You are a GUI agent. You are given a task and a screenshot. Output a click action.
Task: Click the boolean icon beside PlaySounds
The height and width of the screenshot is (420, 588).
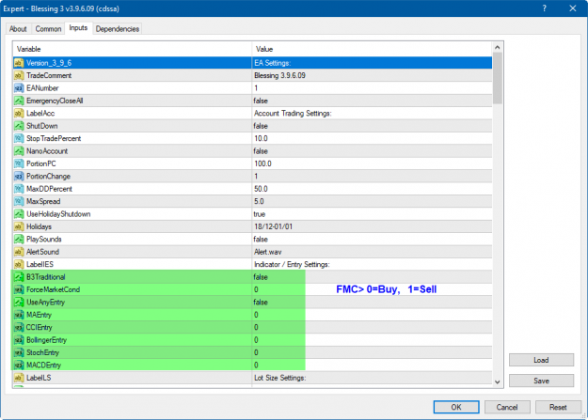click(x=19, y=239)
